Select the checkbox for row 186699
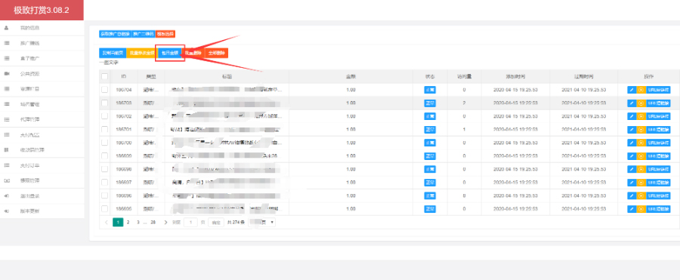Screen dimensions: 680x280 [x=104, y=156]
